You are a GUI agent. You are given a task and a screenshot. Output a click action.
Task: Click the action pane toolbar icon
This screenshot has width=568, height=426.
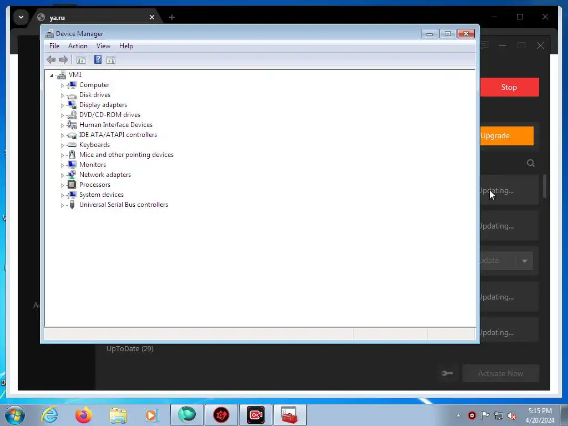(x=111, y=60)
